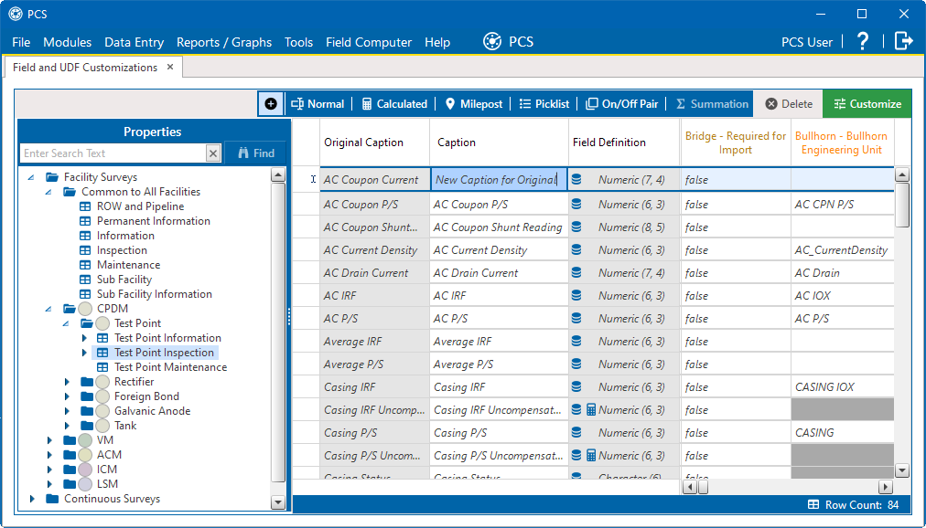
Task: Expand the Foreign Bond tree node
Action: 67,396
